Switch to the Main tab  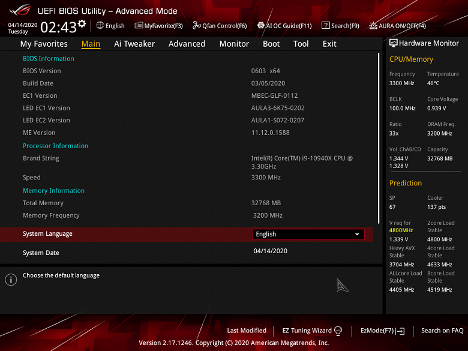pos(91,44)
